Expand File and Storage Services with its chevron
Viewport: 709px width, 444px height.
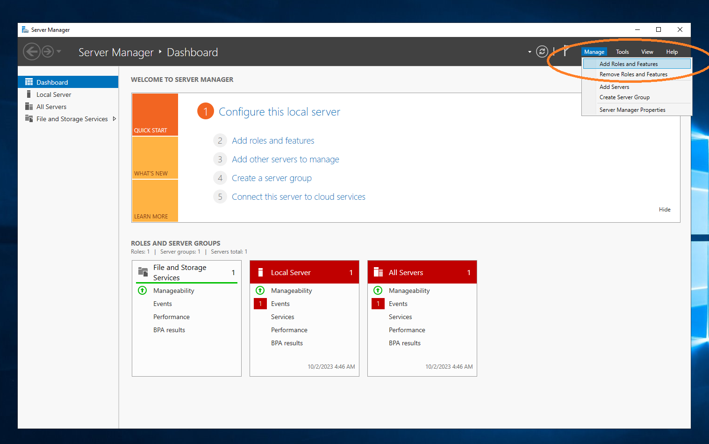(x=114, y=118)
